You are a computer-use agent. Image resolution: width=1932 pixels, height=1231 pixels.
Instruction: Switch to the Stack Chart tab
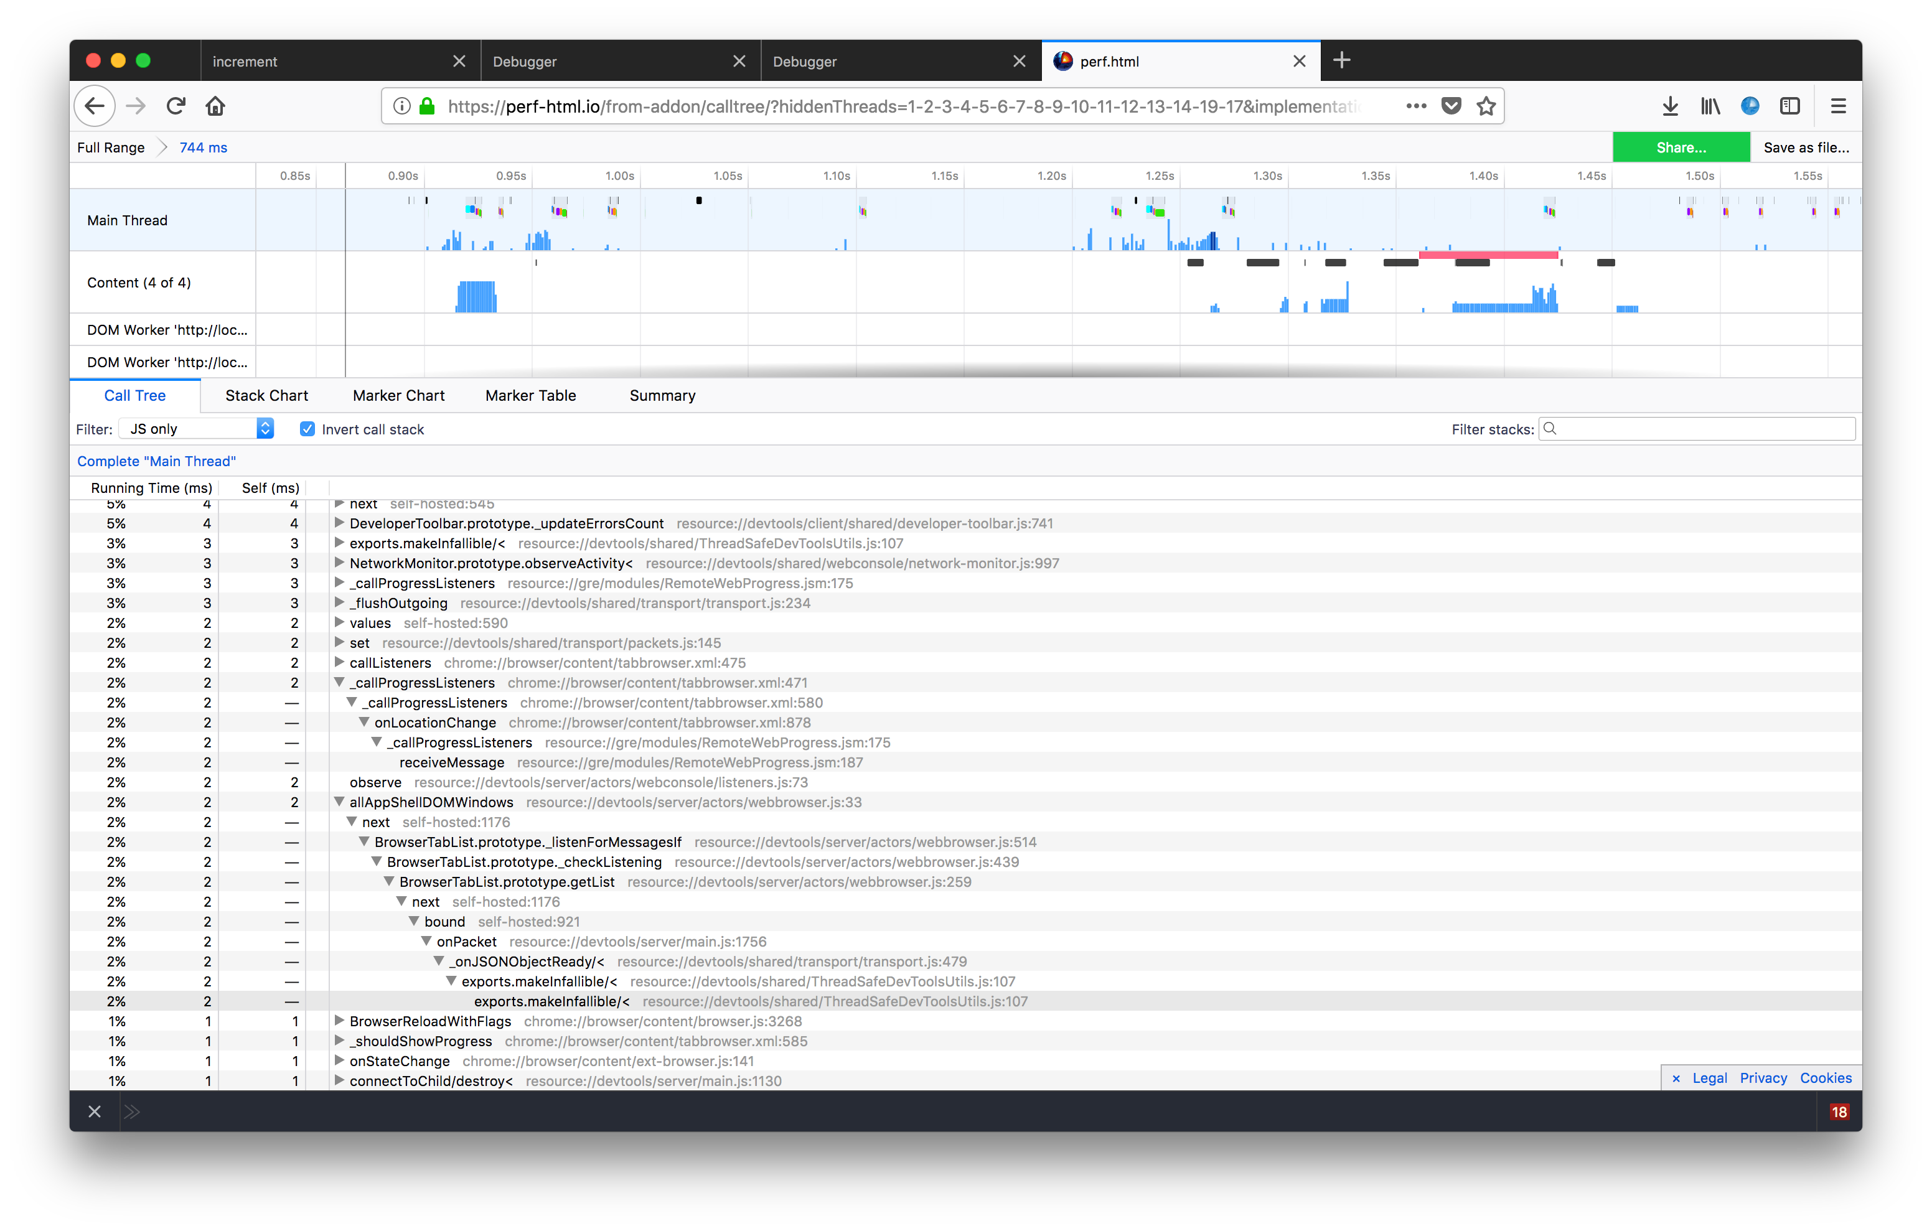(266, 396)
